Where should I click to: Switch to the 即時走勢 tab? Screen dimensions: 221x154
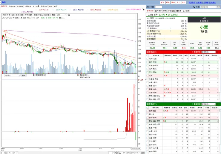[12, 7]
